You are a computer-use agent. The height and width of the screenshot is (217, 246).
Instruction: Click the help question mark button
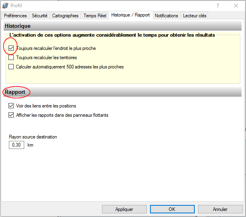click(x=218, y=6)
